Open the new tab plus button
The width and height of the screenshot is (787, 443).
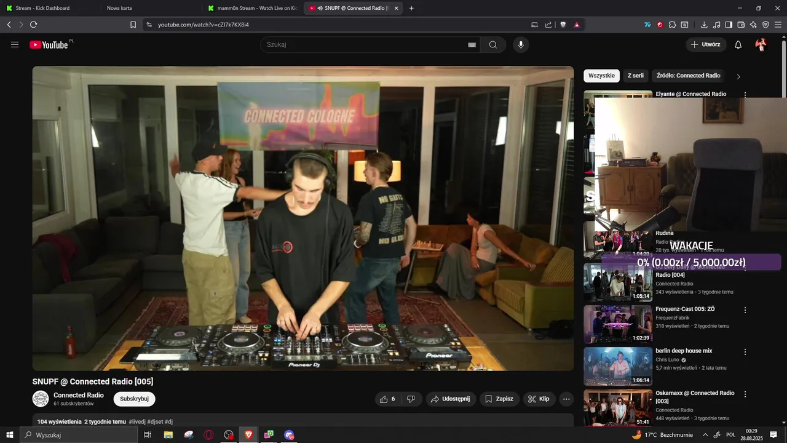coord(411,8)
